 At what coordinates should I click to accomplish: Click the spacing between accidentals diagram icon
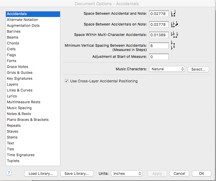(x=175, y=25)
